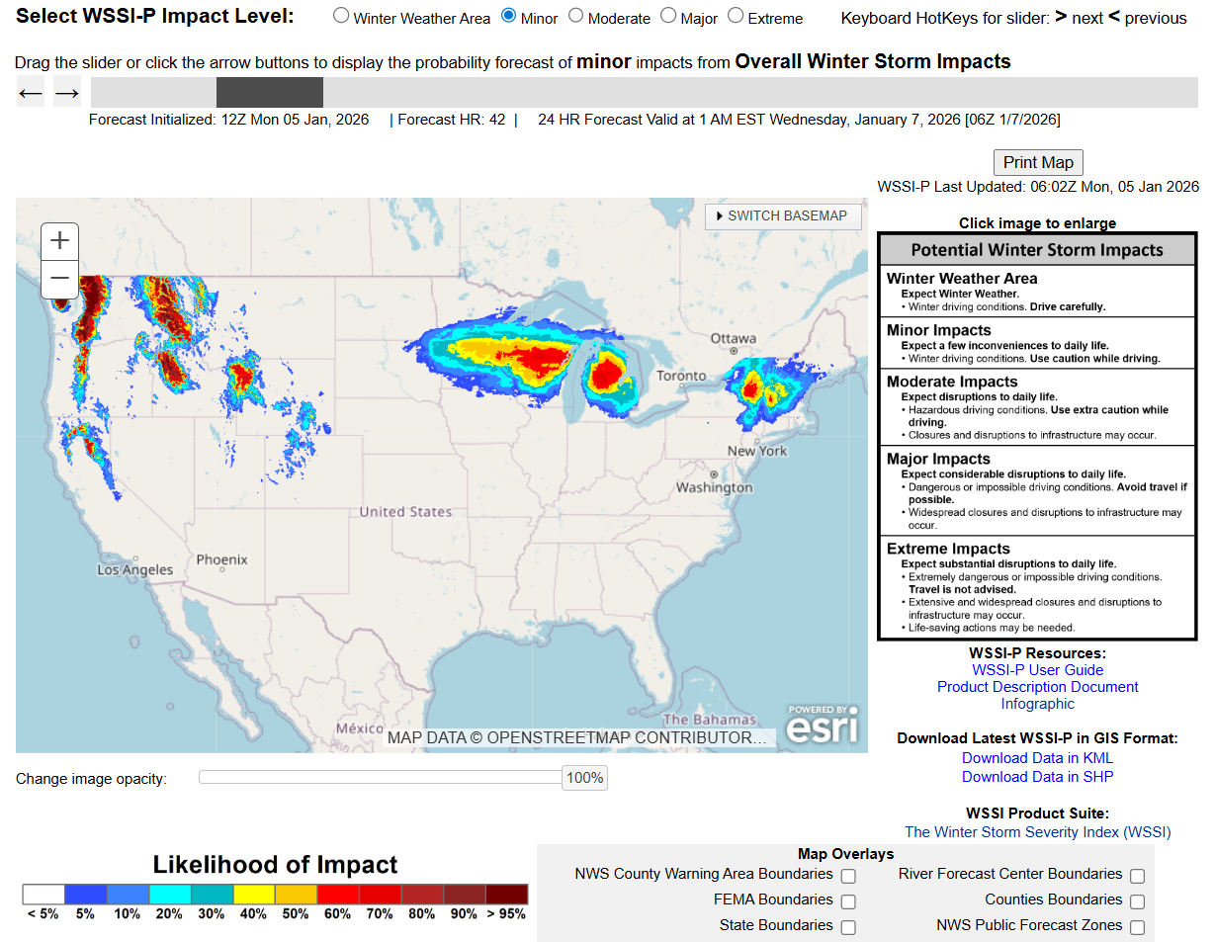
Task: Enable FEMA Boundaries overlay
Action: (847, 900)
